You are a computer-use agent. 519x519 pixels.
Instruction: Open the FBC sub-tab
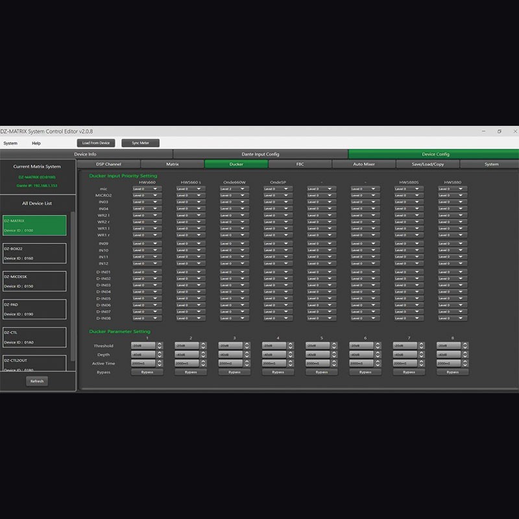(300, 164)
